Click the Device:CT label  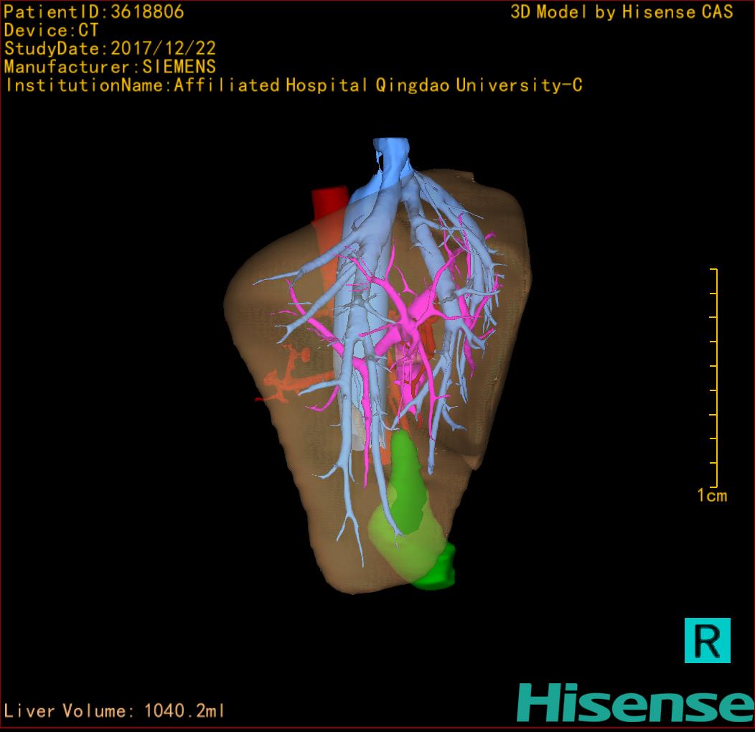click(x=51, y=30)
